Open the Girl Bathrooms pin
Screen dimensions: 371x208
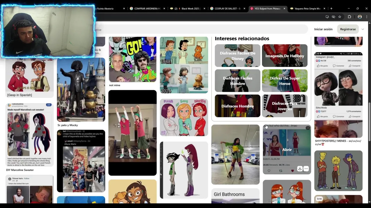(x=235, y=196)
